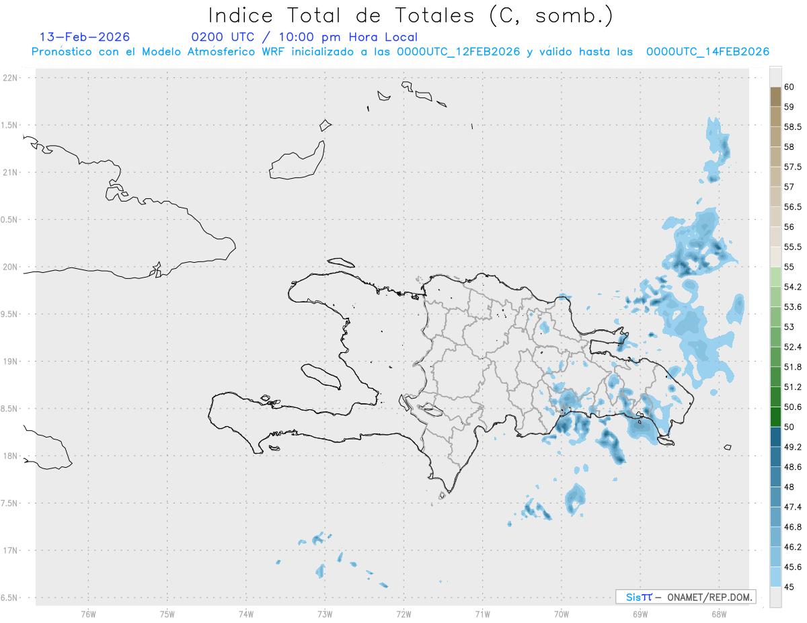Click the "49.2" value on the color scale
Viewport: 807px width, 623px height.
[793, 447]
